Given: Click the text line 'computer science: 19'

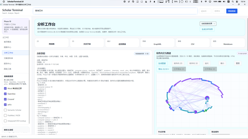Looking at the screenshot, I should pyautogui.click(x=45, y=87).
